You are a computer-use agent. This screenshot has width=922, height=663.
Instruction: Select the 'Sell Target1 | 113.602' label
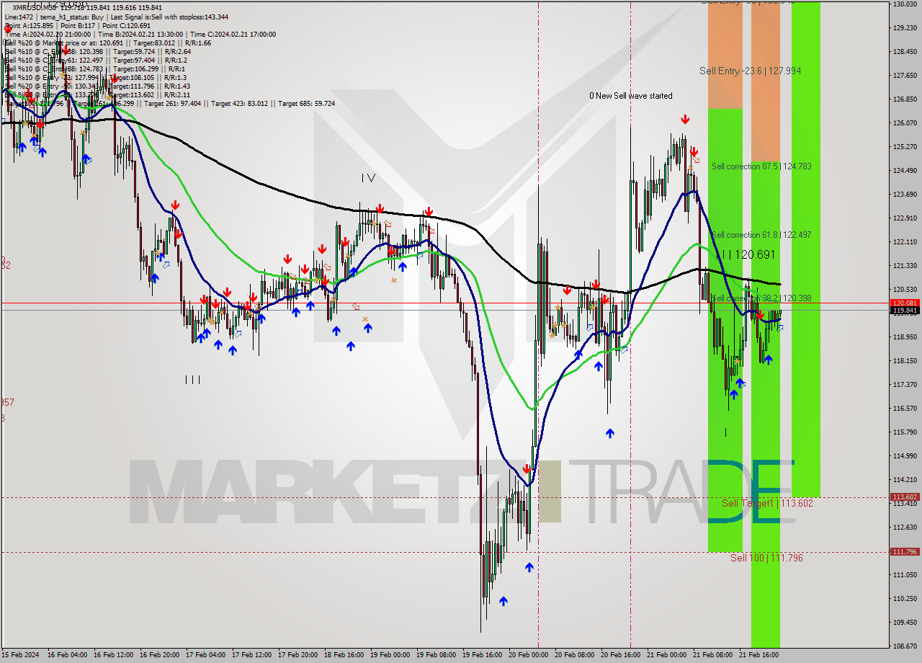coord(767,503)
